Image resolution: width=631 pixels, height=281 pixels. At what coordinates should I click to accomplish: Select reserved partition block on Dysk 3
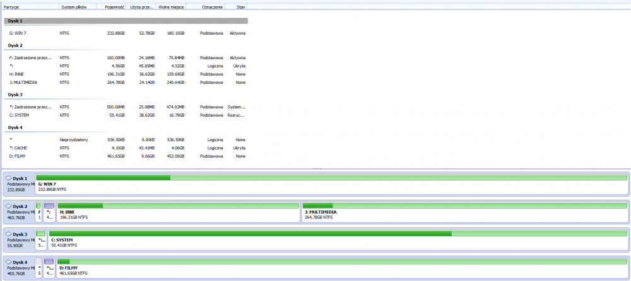pos(41,239)
